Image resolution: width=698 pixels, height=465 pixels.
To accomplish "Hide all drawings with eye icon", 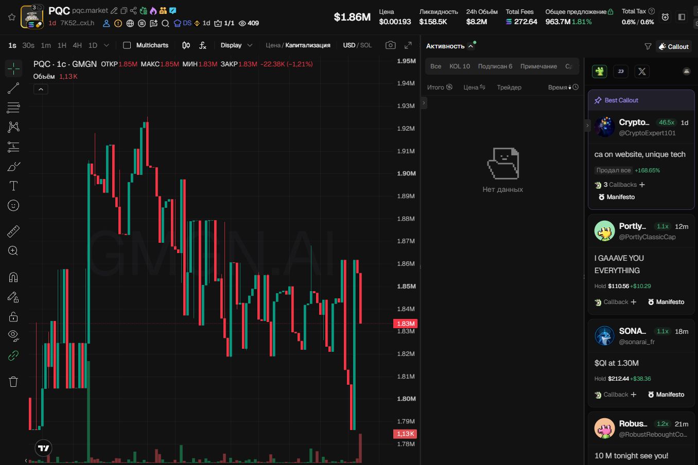I will tap(13, 336).
